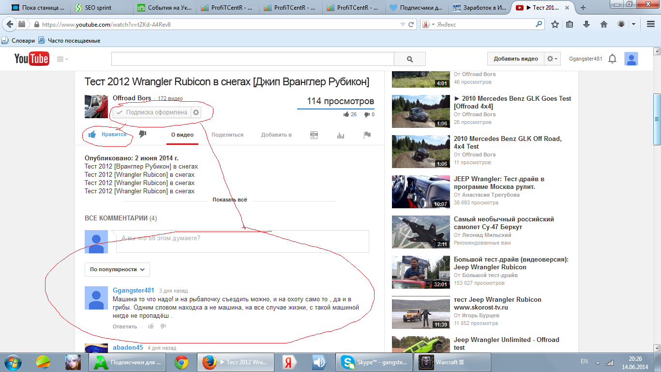661x372 pixels.
Task: Open the Ggangster481 account avatar menu
Action: (x=631, y=59)
